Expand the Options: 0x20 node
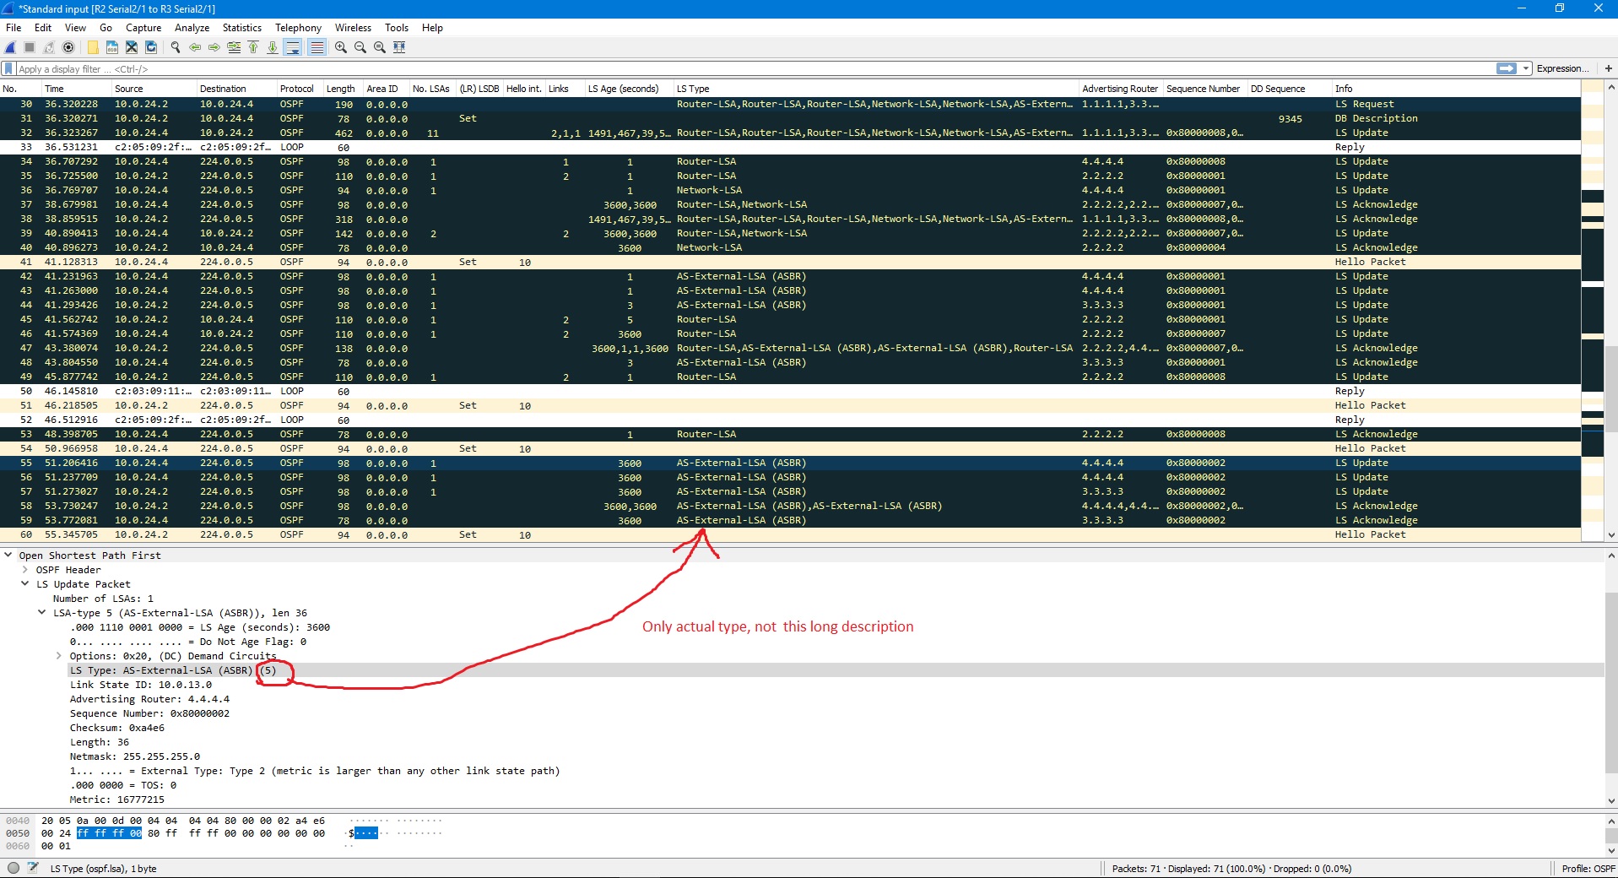This screenshot has width=1618, height=878. pos(59,656)
